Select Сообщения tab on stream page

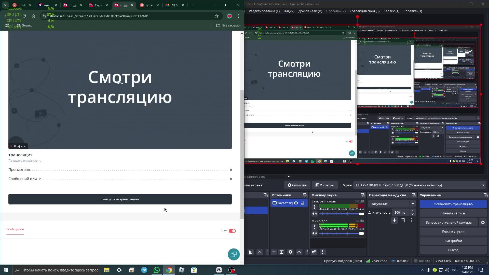pyautogui.click(x=15, y=229)
